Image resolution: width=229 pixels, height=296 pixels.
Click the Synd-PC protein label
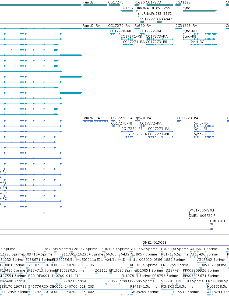(201, 134)
